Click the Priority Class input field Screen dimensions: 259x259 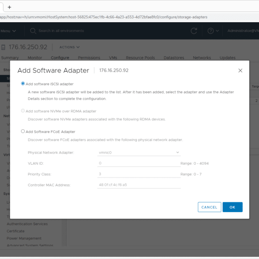(x=139, y=174)
